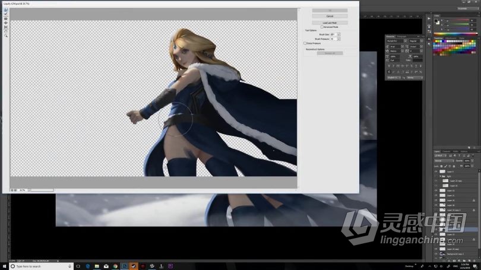Screen dimensions: 481x270
Task: Switch to the Styles tab
Action: click(461, 39)
